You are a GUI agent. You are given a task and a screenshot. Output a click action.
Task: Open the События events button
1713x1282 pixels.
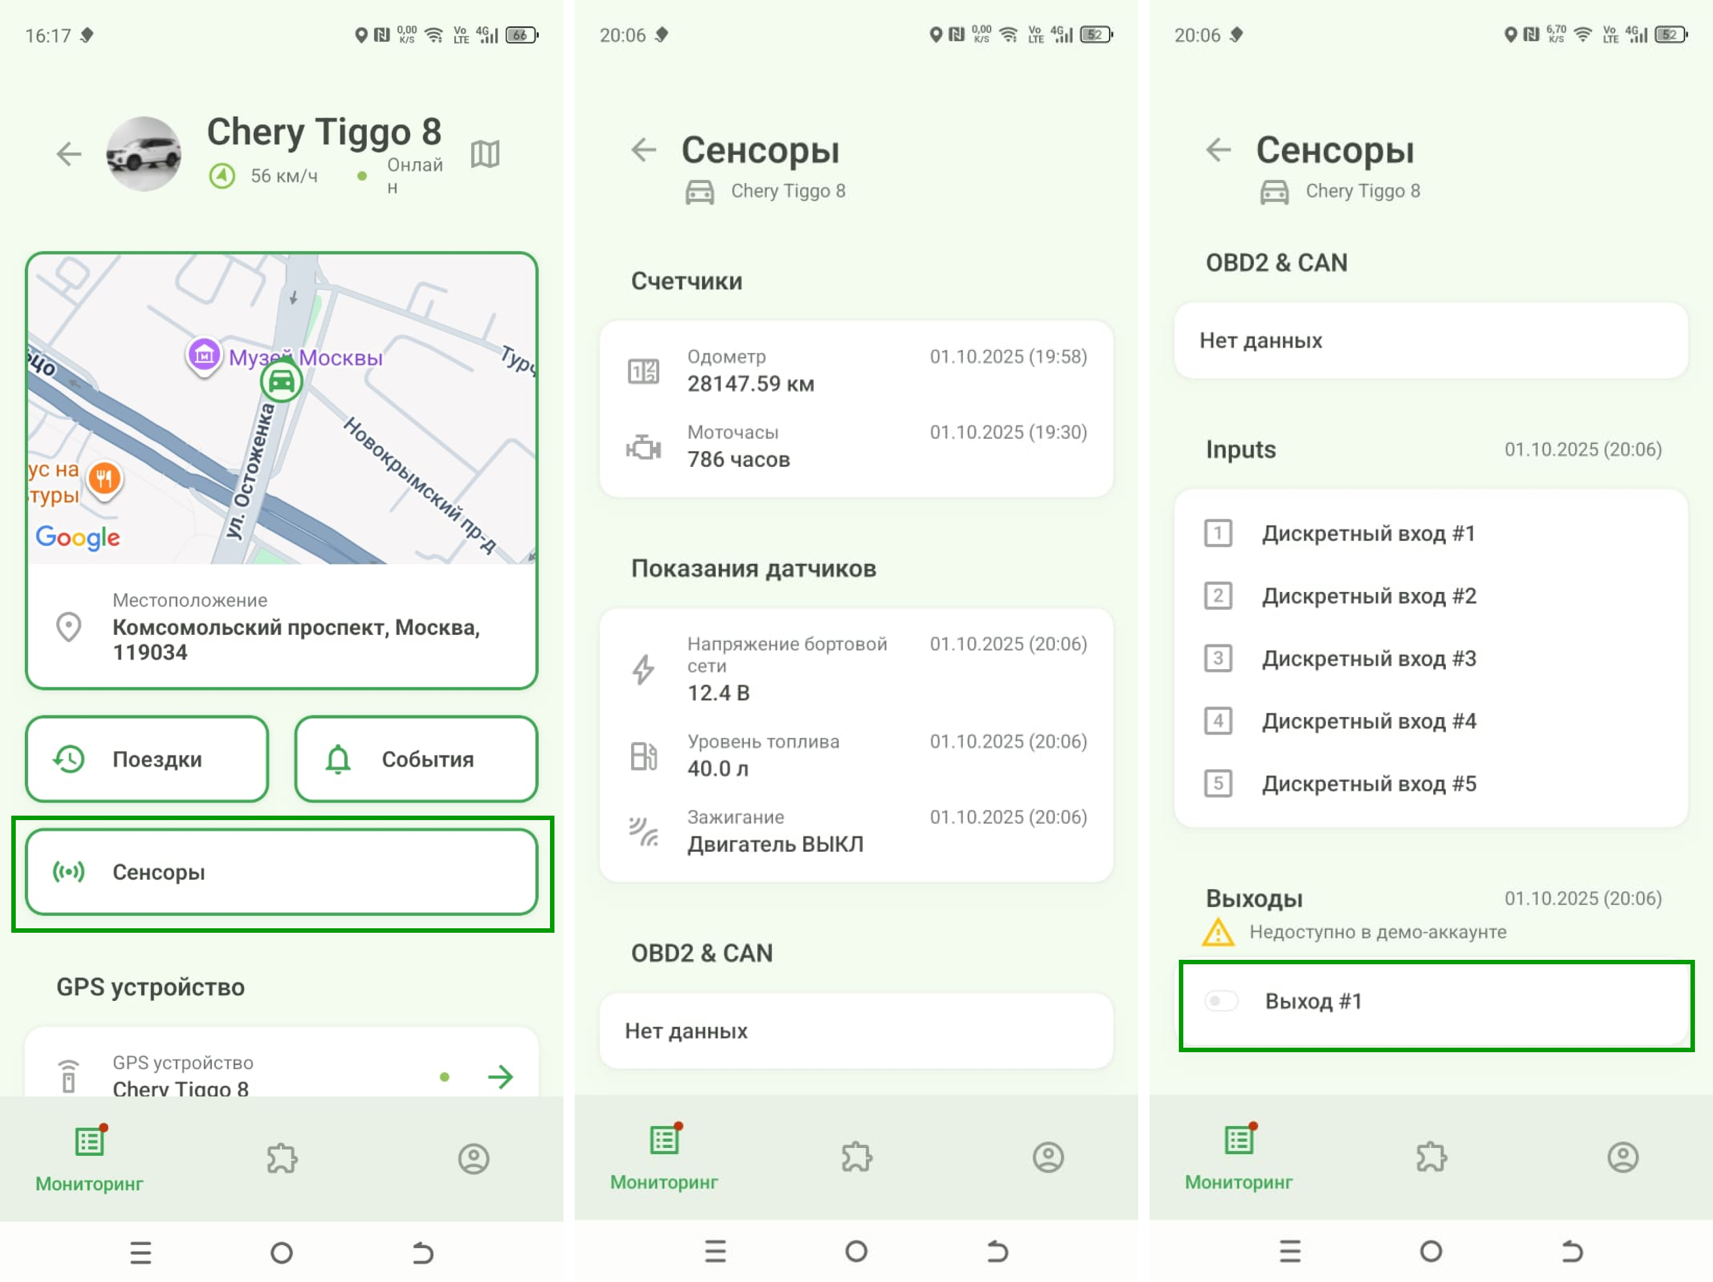pos(416,759)
